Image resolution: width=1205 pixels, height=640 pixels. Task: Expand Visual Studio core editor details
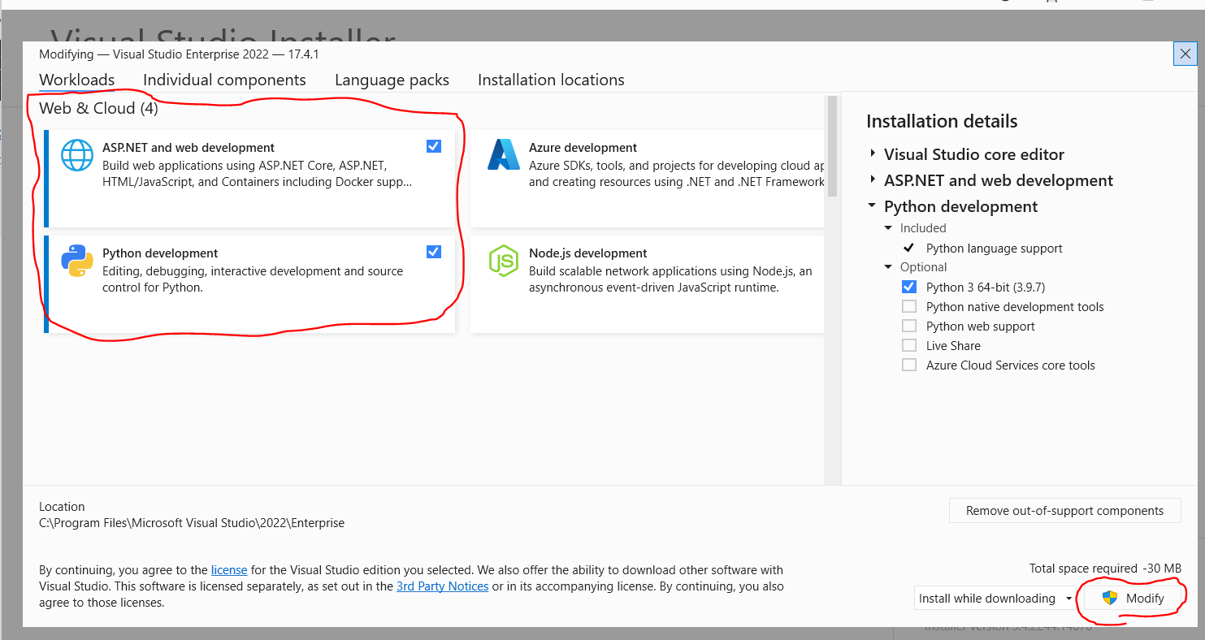(873, 154)
